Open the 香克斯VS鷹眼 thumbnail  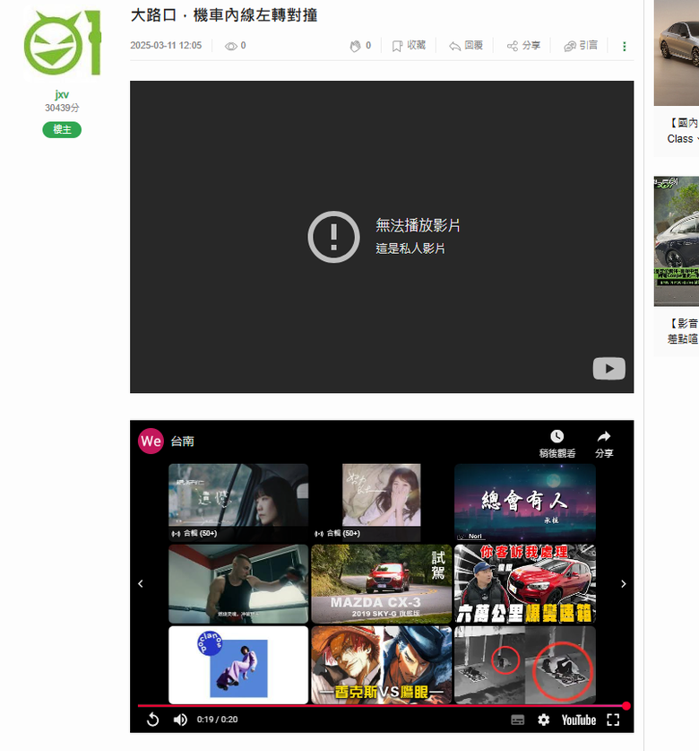pos(382,665)
